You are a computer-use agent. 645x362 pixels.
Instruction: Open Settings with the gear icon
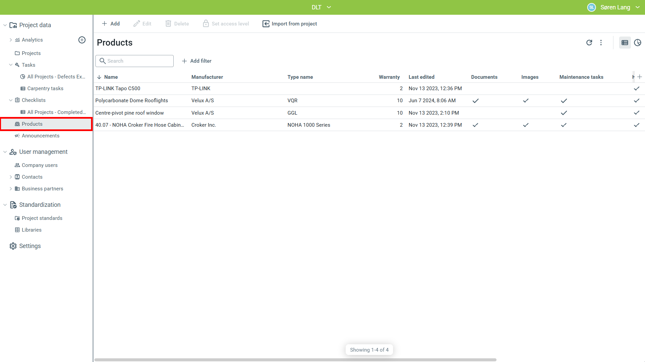pos(13,246)
